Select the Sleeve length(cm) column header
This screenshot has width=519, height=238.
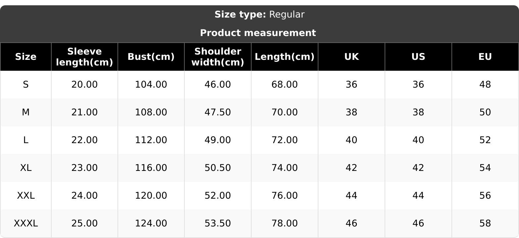84,57
